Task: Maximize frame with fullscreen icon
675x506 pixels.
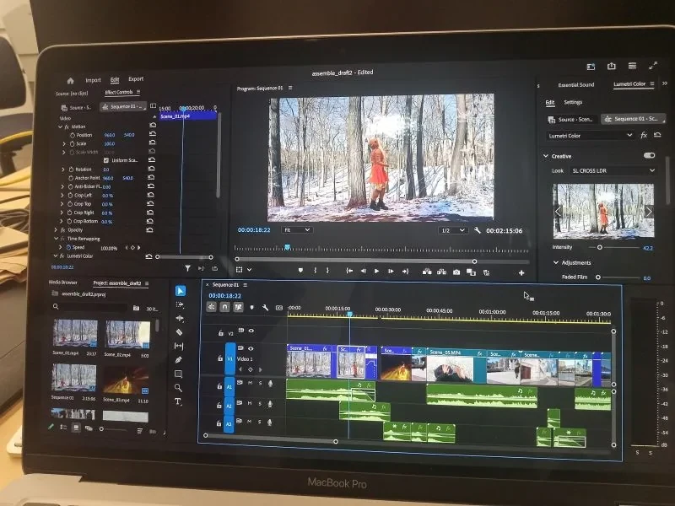Action: click(x=653, y=66)
